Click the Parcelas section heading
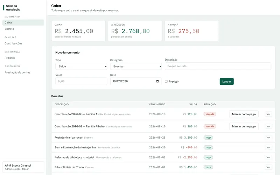 [x=57, y=96]
